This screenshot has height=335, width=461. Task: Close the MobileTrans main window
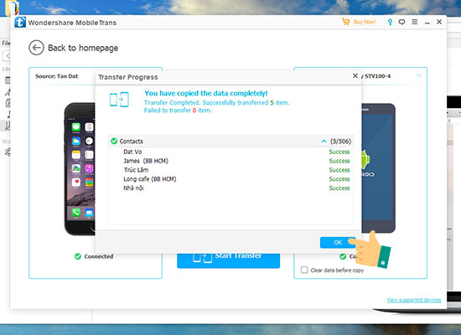tap(439, 22)
